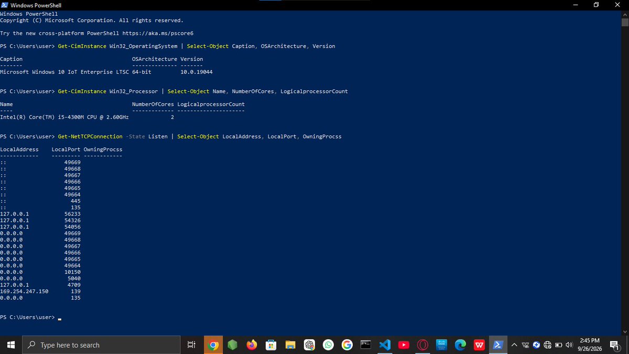This screenshot has width=629, height=354.
Task: Click the OwningProcss column header
Action: tap(103, 149)
